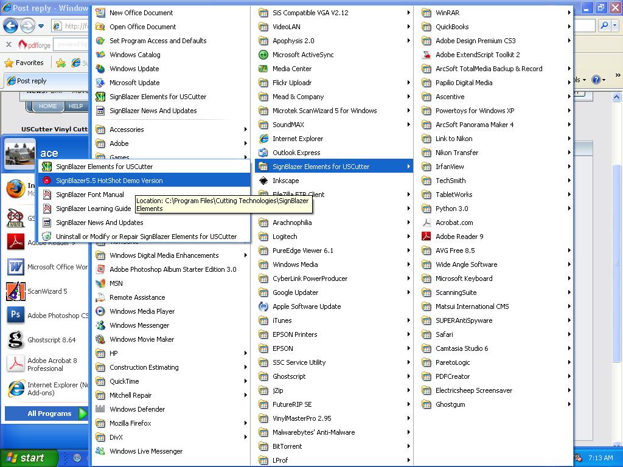Expand the WinRAR folder
Image resolution: width=623 pixels, height=467 pixels.
[x=495, y=13]
